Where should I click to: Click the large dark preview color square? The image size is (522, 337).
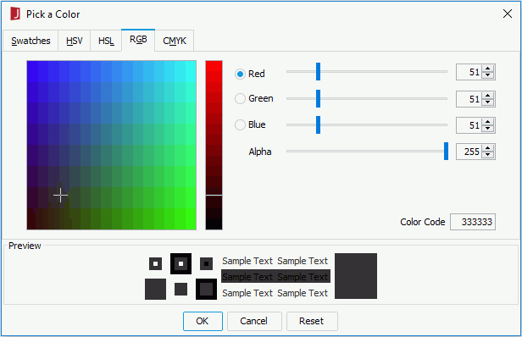coord(356,276)
